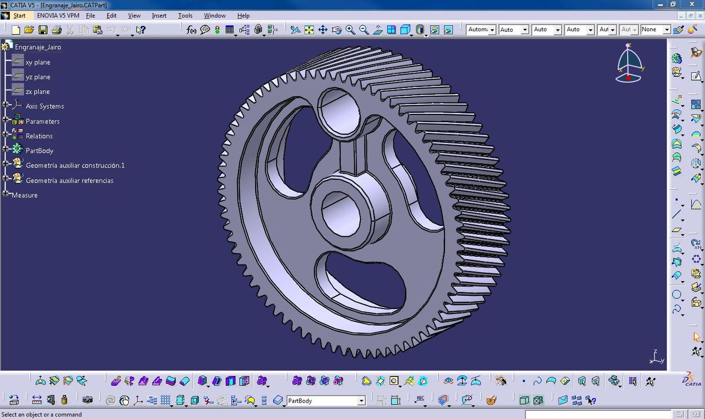Select the Pan tool
The height and width of the screenshot is (419, 705).
coord(323,30)
